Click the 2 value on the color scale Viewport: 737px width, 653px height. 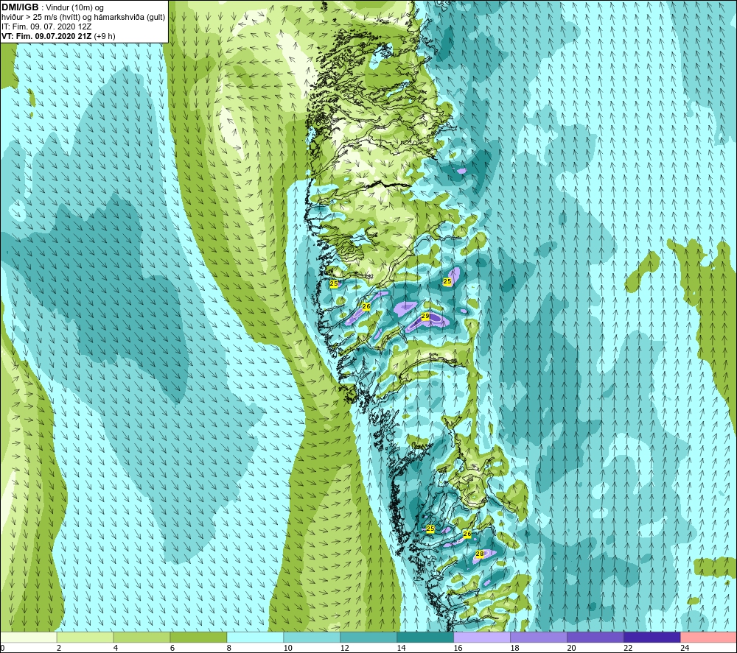tap(59, 648)
